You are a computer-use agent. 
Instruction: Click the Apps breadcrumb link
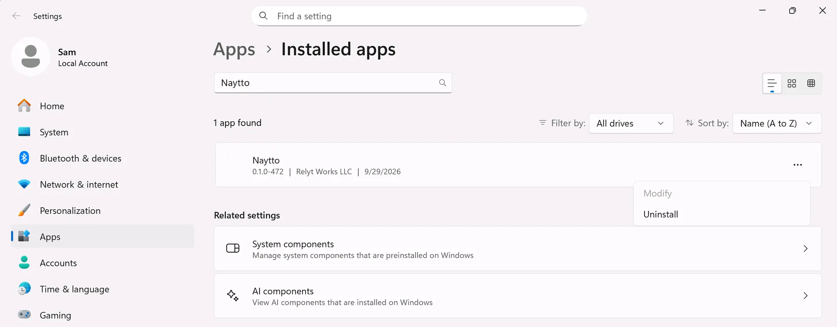pyautogui.click(x=234, y=49)
